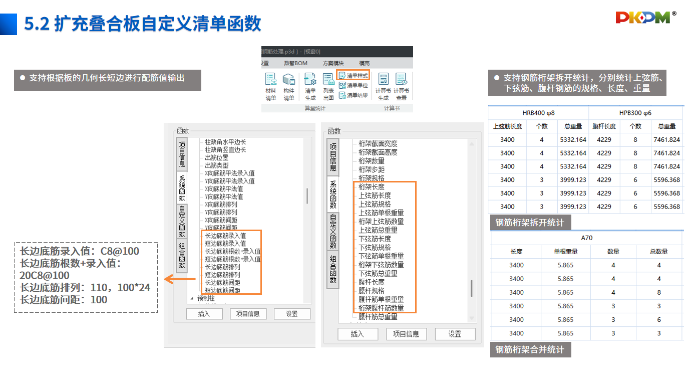Select 桁架截面高度 in the truss function tree
Screen dimensions: 690x386
[378, 152]
